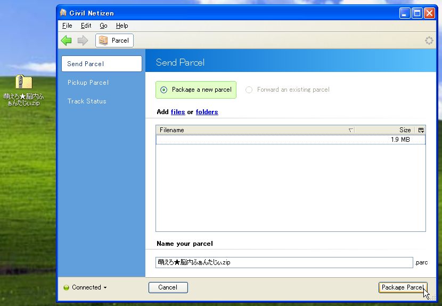Close the Civil Netizen window

(x=429, y=13)
